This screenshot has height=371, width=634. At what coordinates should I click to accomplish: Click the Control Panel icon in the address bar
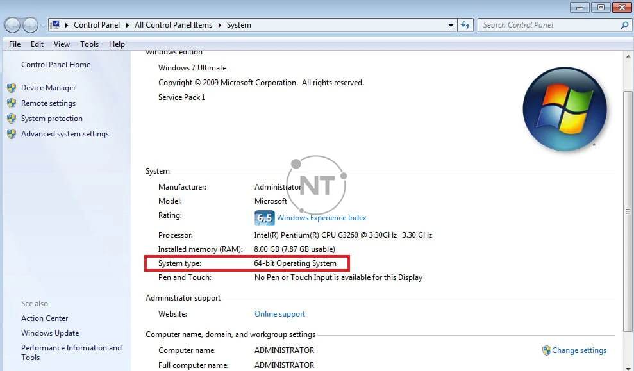[54, 25]
